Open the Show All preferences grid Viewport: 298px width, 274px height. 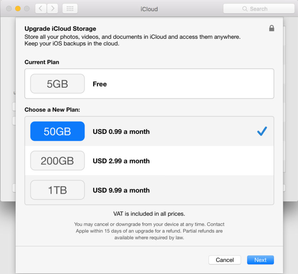(x=70, y=8)
